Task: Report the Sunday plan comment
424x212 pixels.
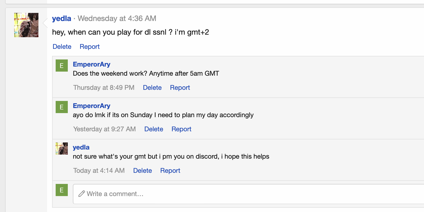Action: (x=181, y=129)
